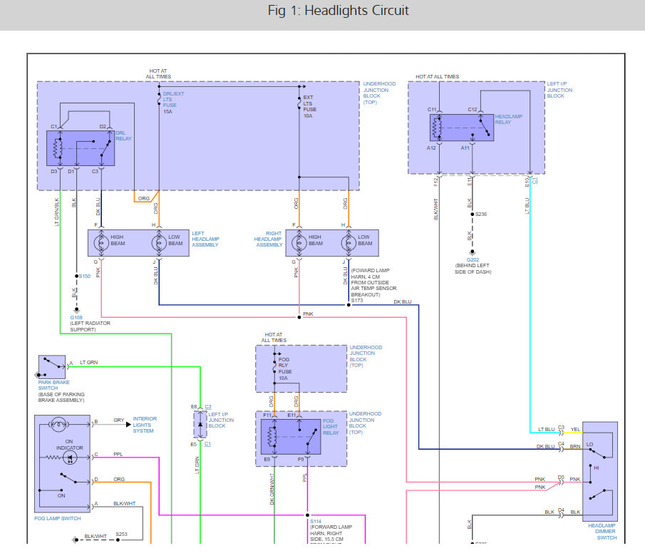Open the S150 splice link
The height and width of the screenshot is (558, 645).
click(85, 276)
